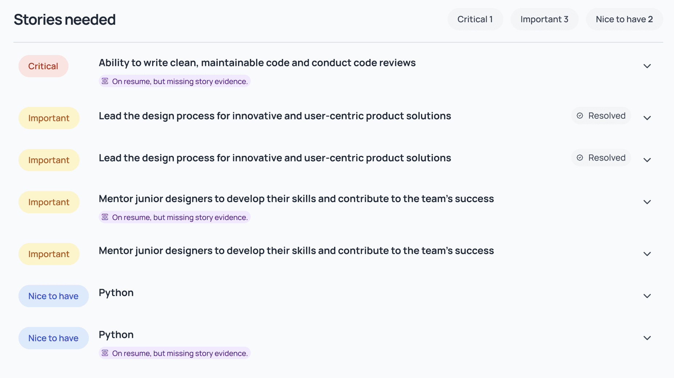The image size is (674, 378).
Task: Expand the first 'Mentor junior designers' story chevron
Action: (x=647, y=202)
